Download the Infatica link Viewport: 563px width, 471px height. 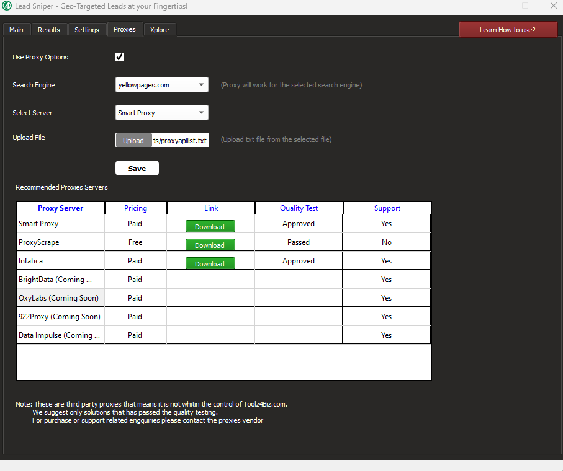coord(210,264)
